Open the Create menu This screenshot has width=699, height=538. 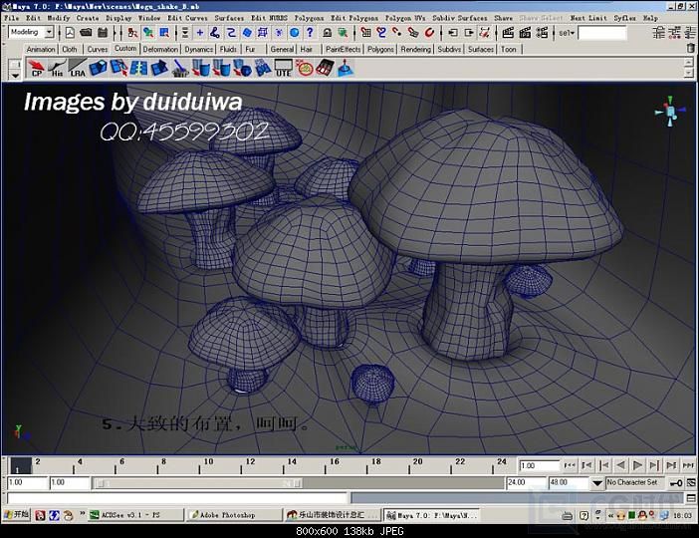88,18
